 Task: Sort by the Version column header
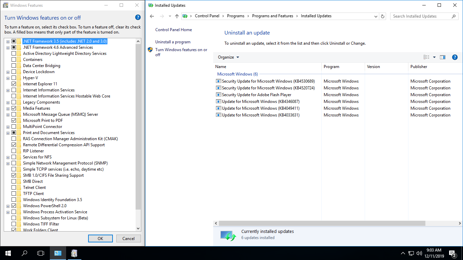386,67
